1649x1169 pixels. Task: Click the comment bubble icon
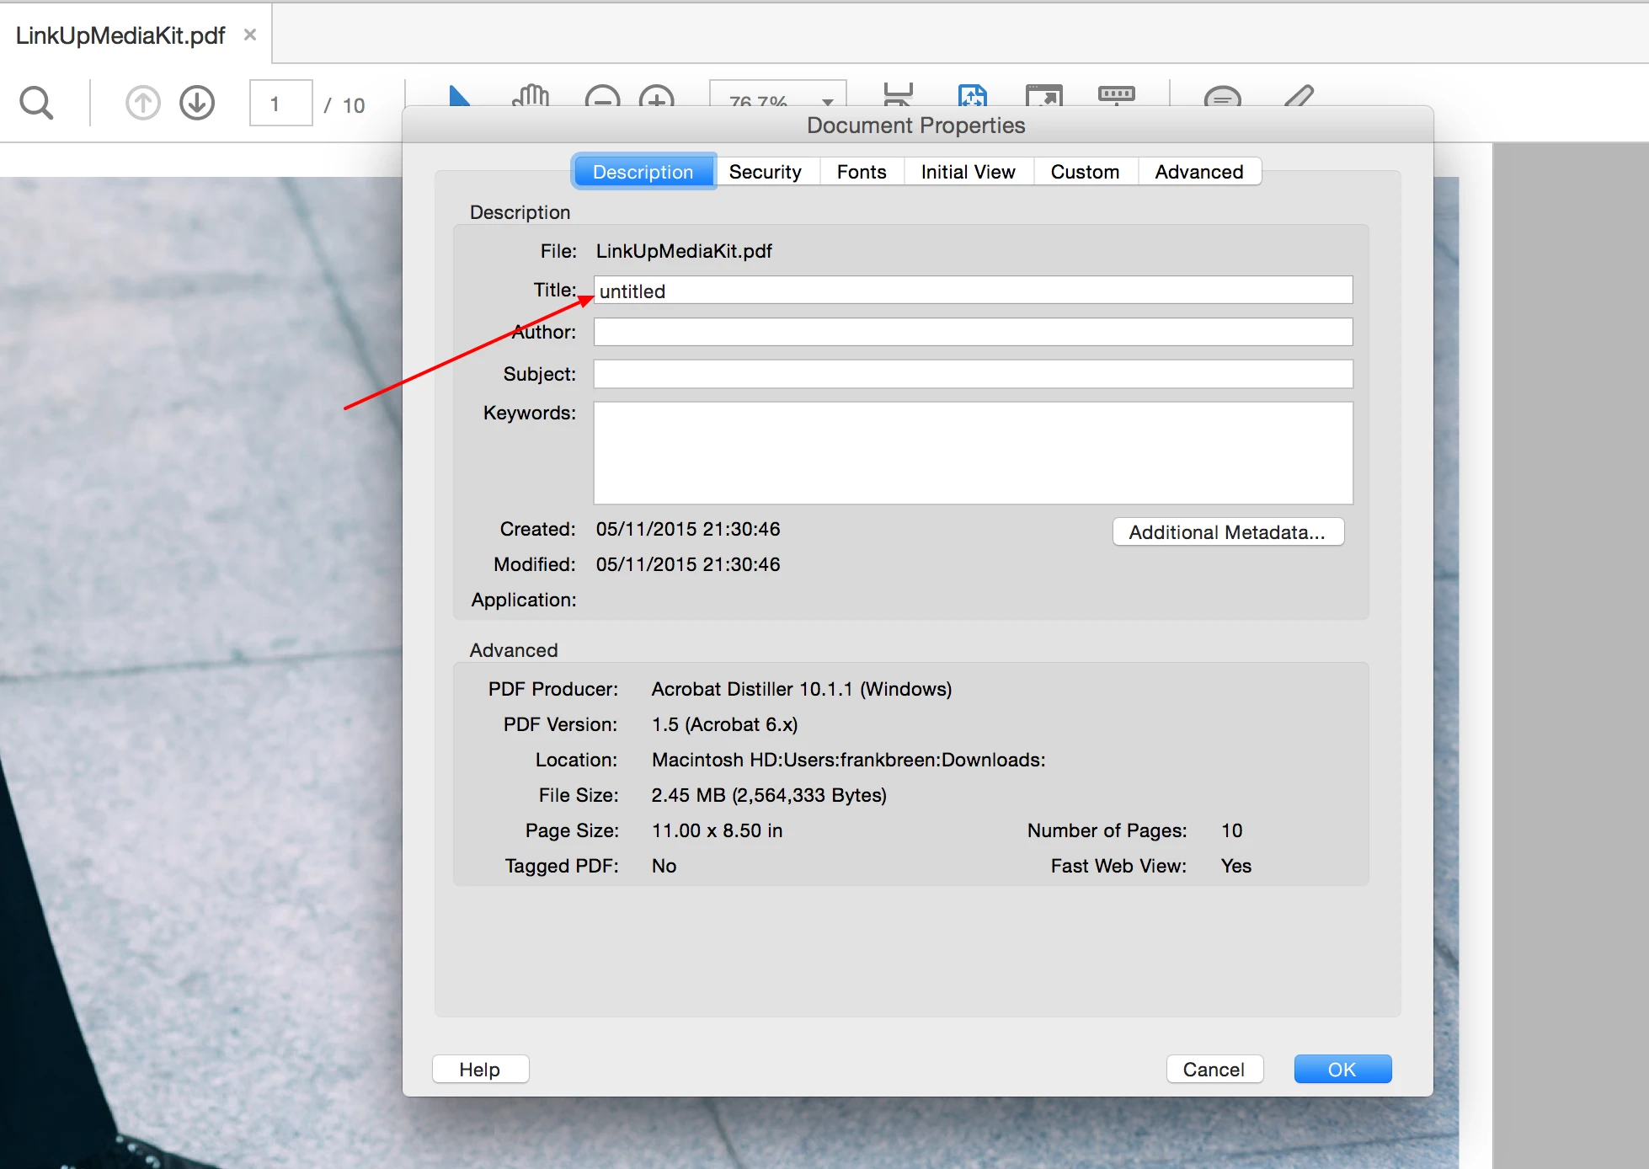click(1222, 96)
